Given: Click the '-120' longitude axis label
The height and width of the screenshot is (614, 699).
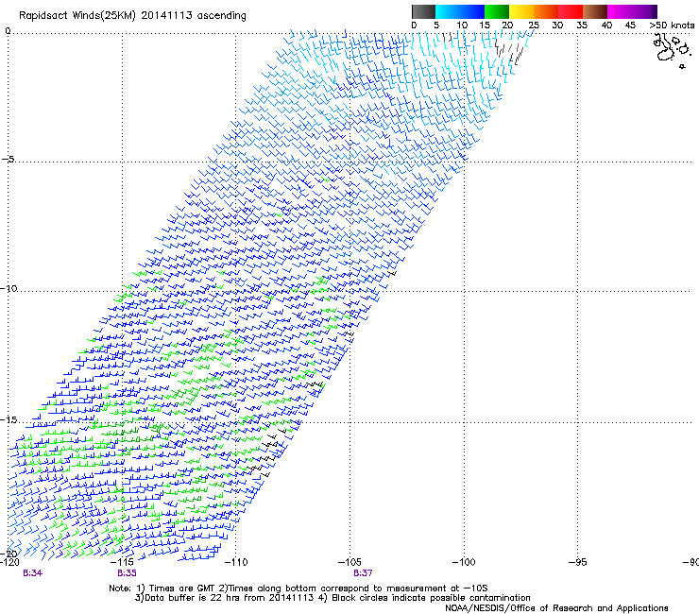Looking at the screenshot, I should [9, 562].
